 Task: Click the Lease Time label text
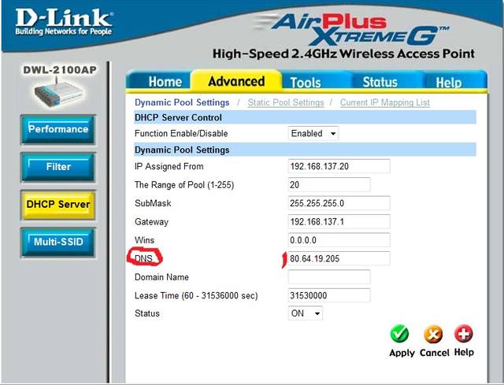pos(196,296)
